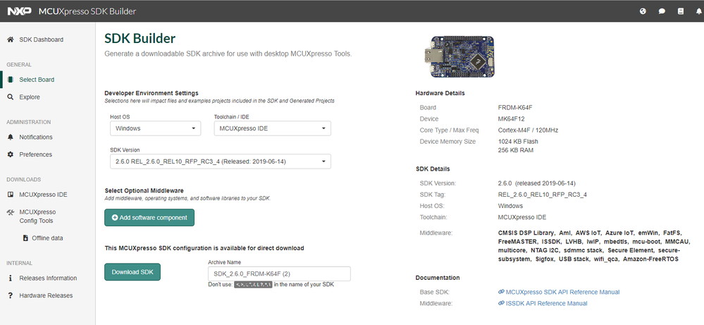Click the gear icon beside Preferences
Viewport: 704px width, 325px height.
(11, 154)
